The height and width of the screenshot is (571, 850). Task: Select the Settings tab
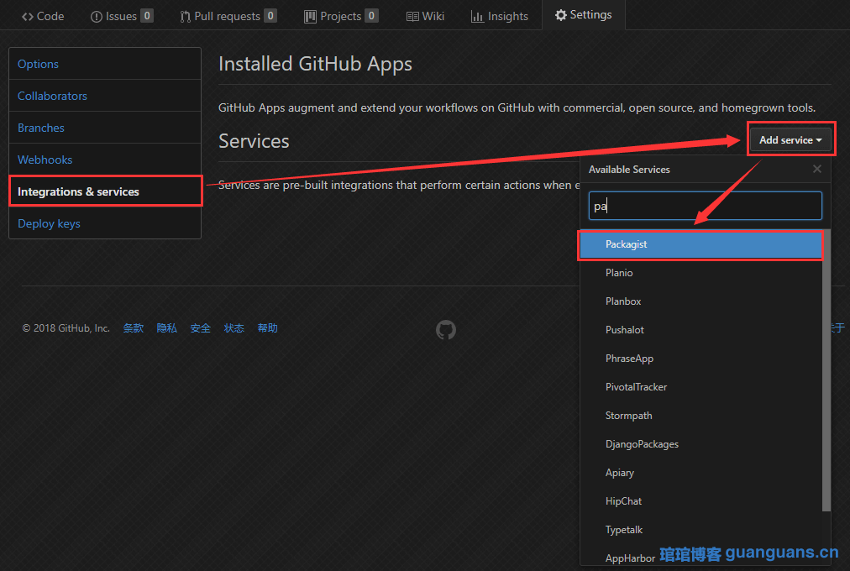583,14
